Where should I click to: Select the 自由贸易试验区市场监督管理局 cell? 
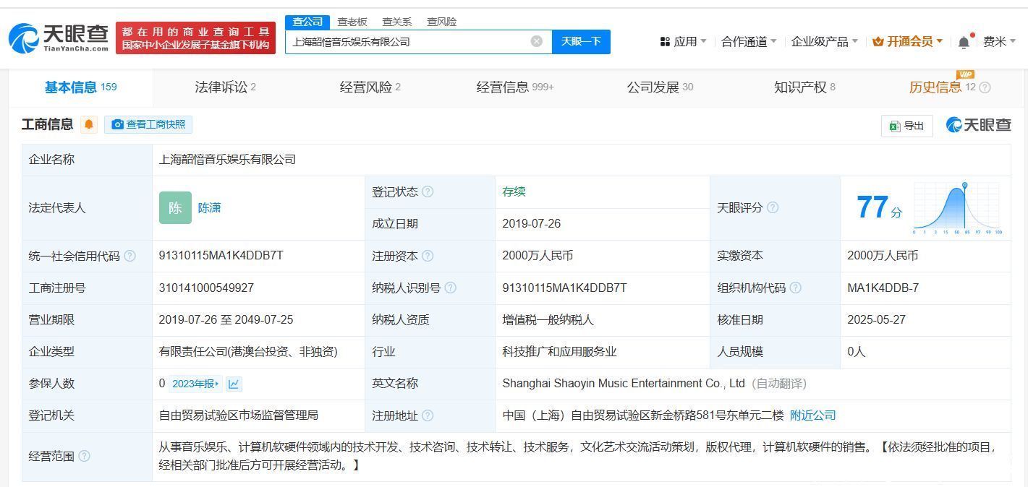pos(239,415)
